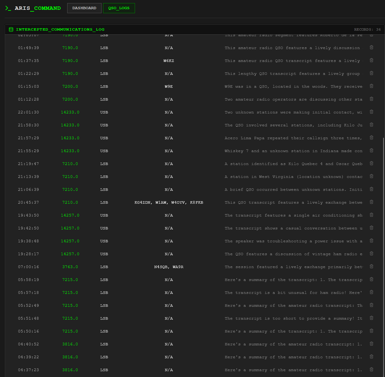The image size is (385, 377).
Task: Delete the 01:37:35 W6KZ log entry
Action: coord(371,60)
